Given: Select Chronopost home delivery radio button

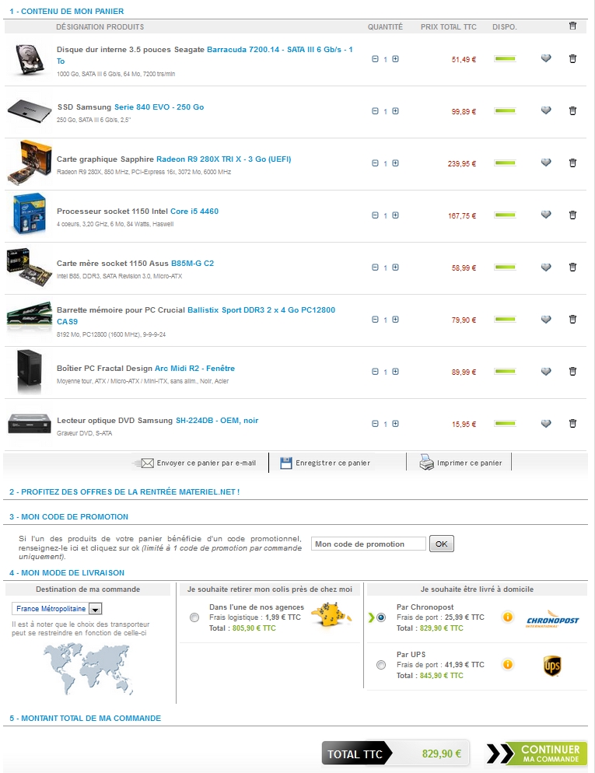Looking at the screenshot, I should pos(380,617).
